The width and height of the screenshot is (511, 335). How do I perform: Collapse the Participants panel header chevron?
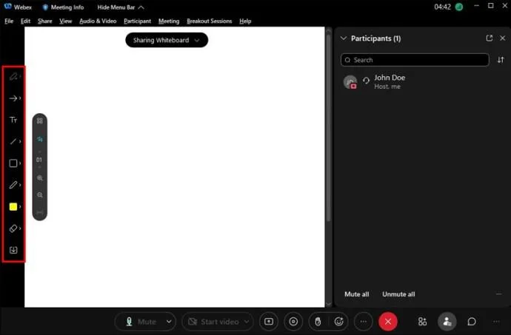pyautogui.click(x=344, y=38)
